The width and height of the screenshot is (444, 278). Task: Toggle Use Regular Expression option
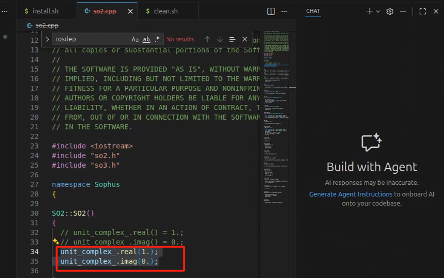(x=157, y=39)
